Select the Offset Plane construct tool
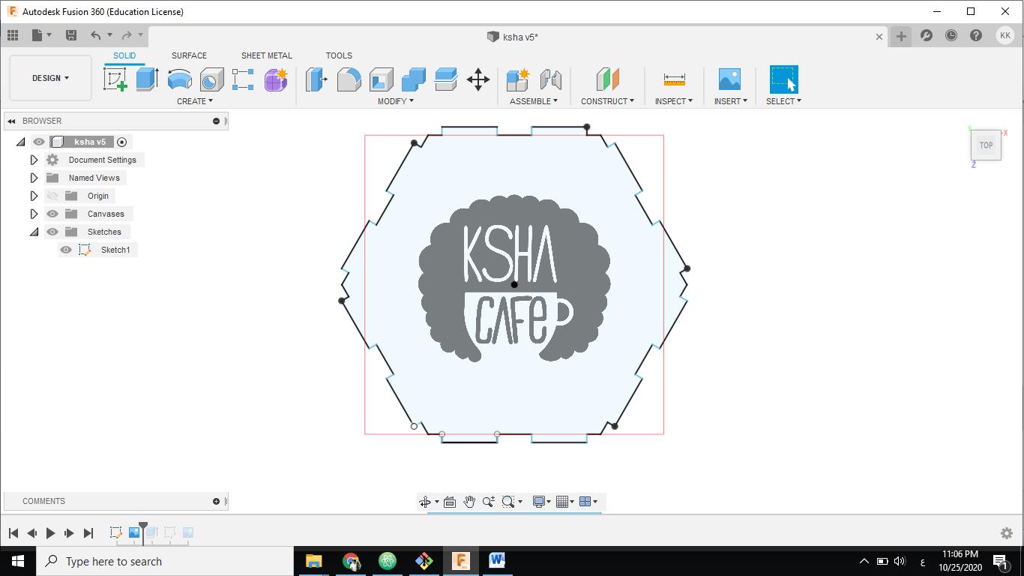 click(607, 79)
